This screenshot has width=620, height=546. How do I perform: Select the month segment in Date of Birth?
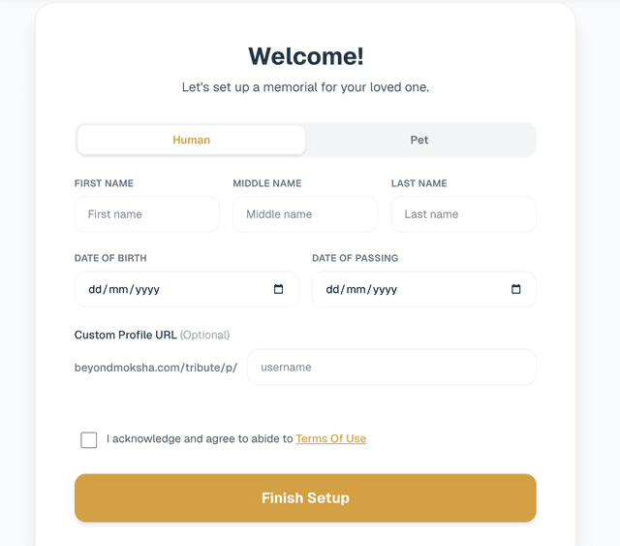116,289
